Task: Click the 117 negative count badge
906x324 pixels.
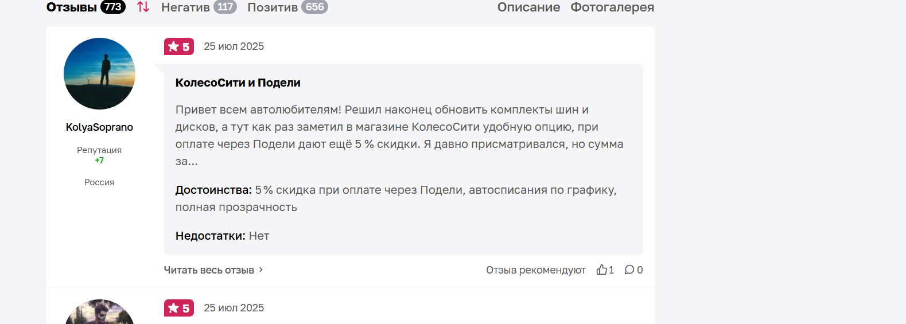Action: (x=225, y=7)
